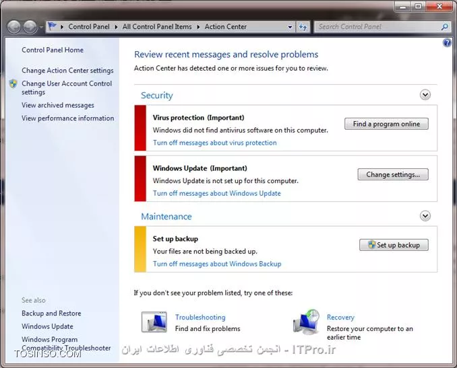Click the Set up backup button
Screen dimensions: 457x368
tap(394, 245)
